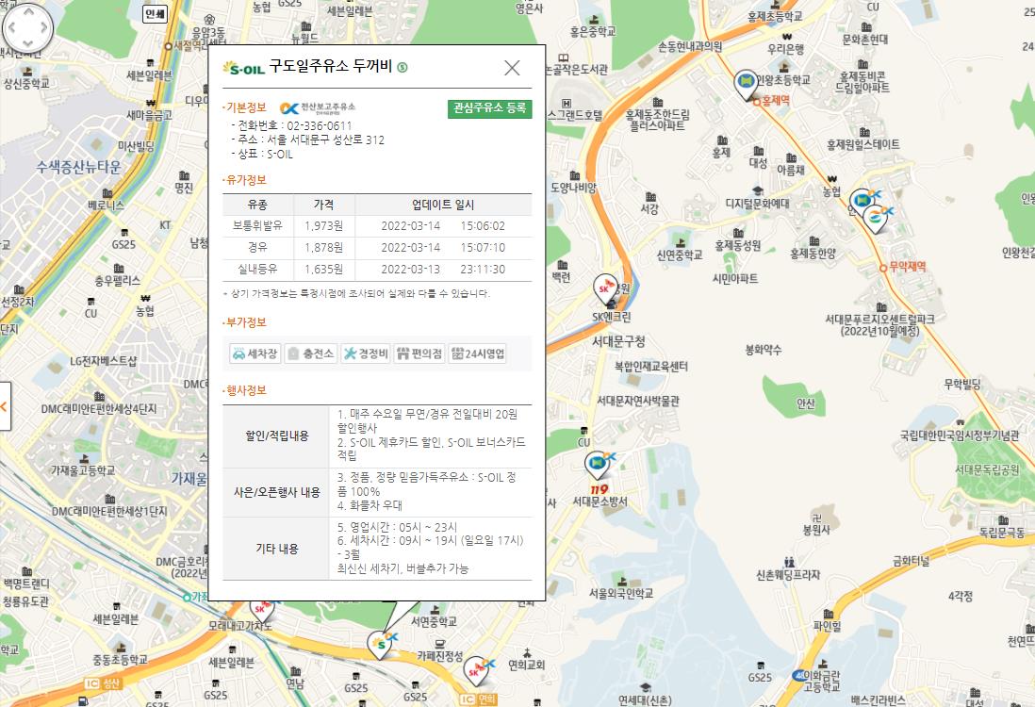The image size is (1035, 707).
Task: Click the 수색증산뉴타운 label on map
Action: click(x=78, y=167)
